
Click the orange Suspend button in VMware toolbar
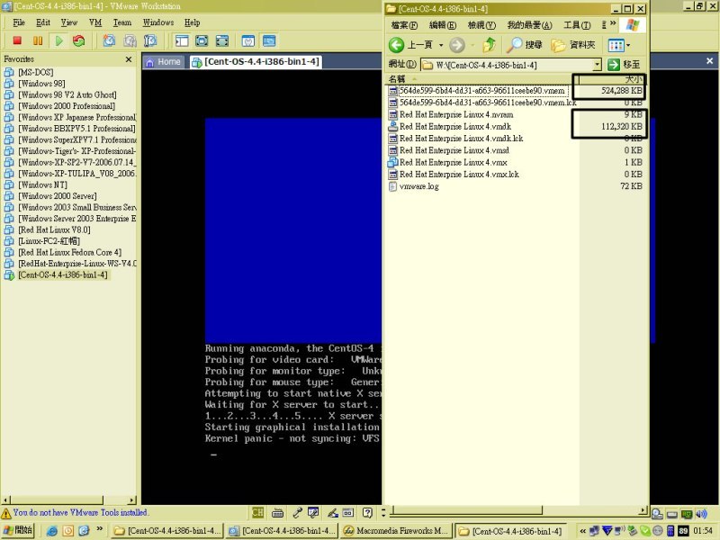[38, 40]
